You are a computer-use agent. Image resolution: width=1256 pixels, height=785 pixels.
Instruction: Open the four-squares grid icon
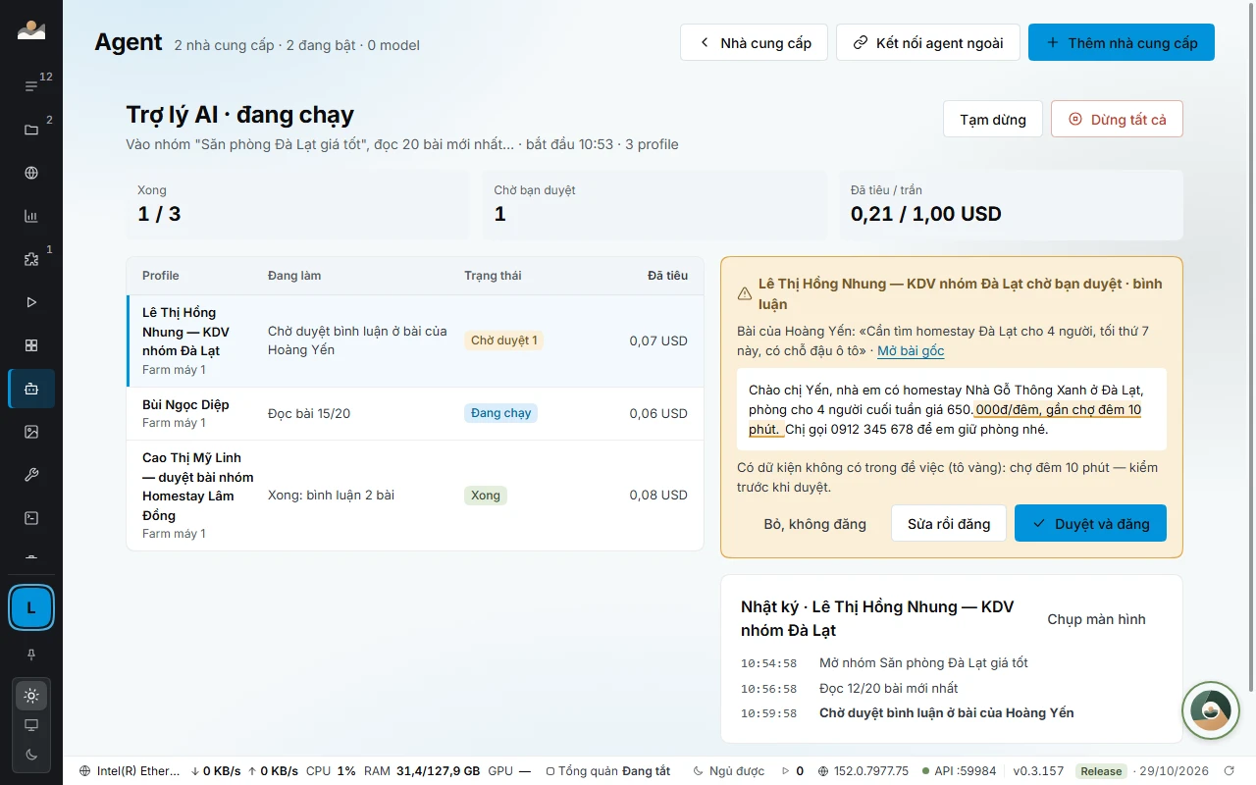(31, 345)
